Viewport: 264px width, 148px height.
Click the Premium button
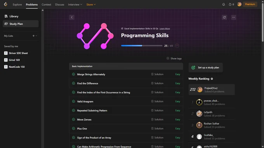click(x=250, y=4)
